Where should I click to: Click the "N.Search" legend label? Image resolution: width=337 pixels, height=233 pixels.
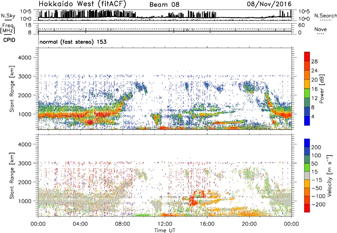tap(325, 16)
